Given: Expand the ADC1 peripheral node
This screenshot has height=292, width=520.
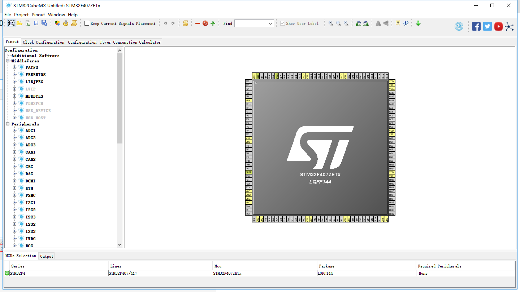Looking at the screenshot, I should (x=14, y=130).
